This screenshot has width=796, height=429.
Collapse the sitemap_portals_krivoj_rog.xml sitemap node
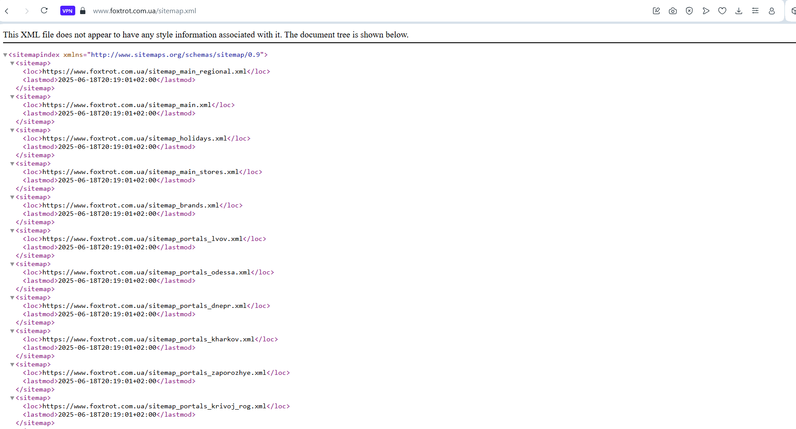coord(12,398)
